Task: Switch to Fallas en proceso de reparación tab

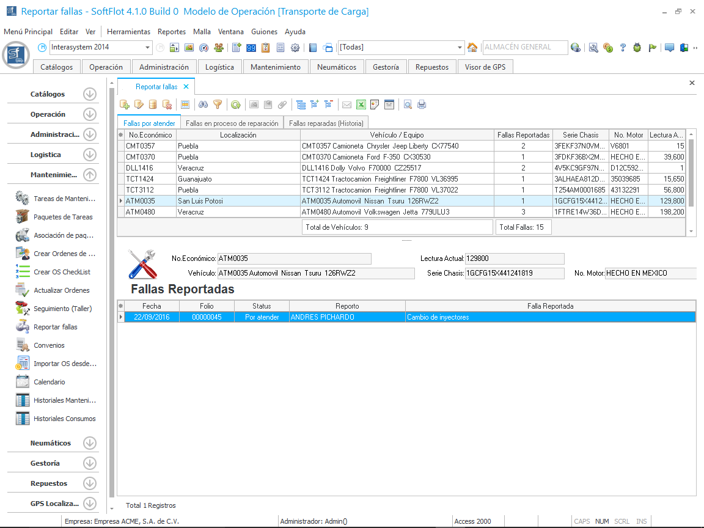Action: (x=232, y=123)
